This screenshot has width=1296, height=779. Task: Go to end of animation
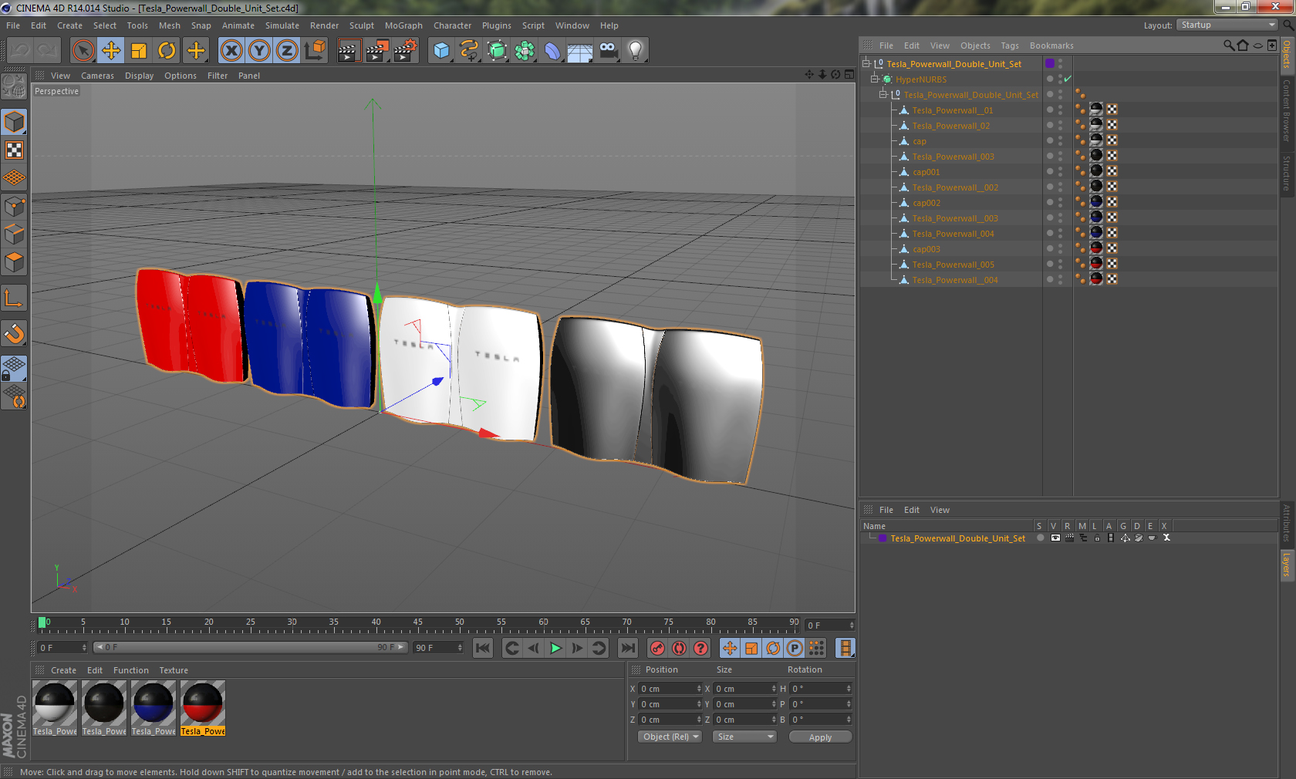(628, 649)
